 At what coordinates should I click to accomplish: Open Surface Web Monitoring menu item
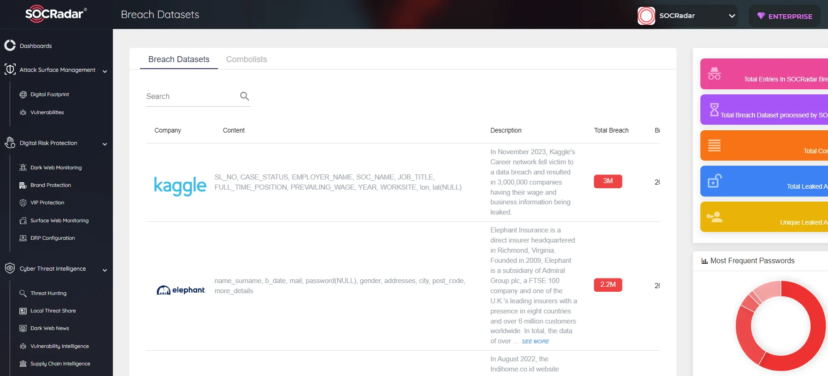point(59,220)
